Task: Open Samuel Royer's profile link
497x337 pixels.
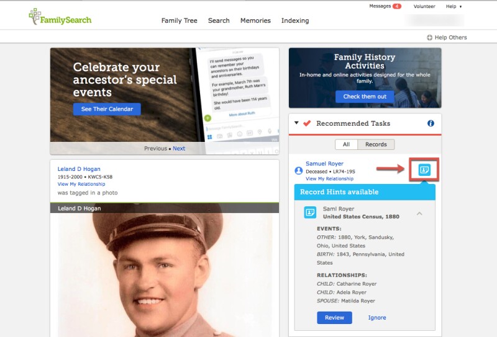Action: coord(324,164)
